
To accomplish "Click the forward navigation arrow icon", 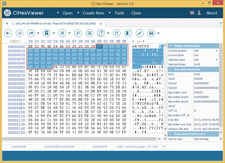I will (x=19, y=33).
